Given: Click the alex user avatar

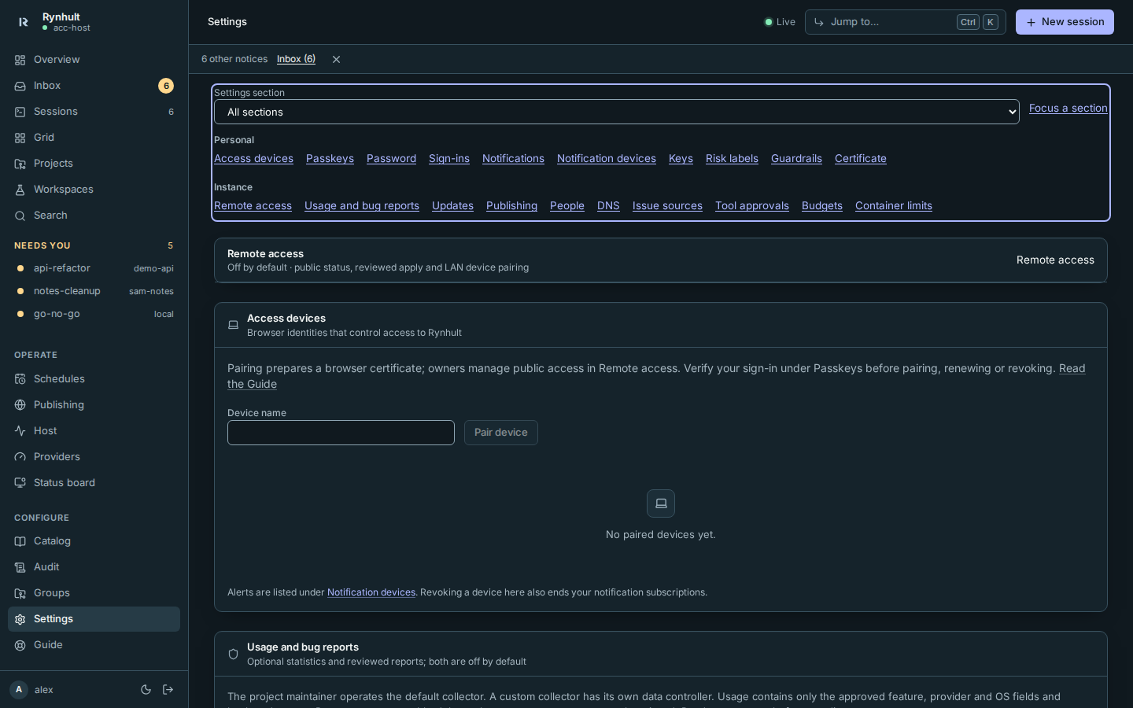Looking at the screenshot, I should coord(19,690).
